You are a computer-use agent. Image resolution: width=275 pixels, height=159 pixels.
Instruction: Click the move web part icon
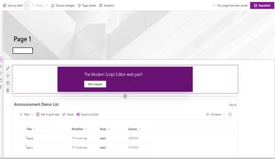8,76
